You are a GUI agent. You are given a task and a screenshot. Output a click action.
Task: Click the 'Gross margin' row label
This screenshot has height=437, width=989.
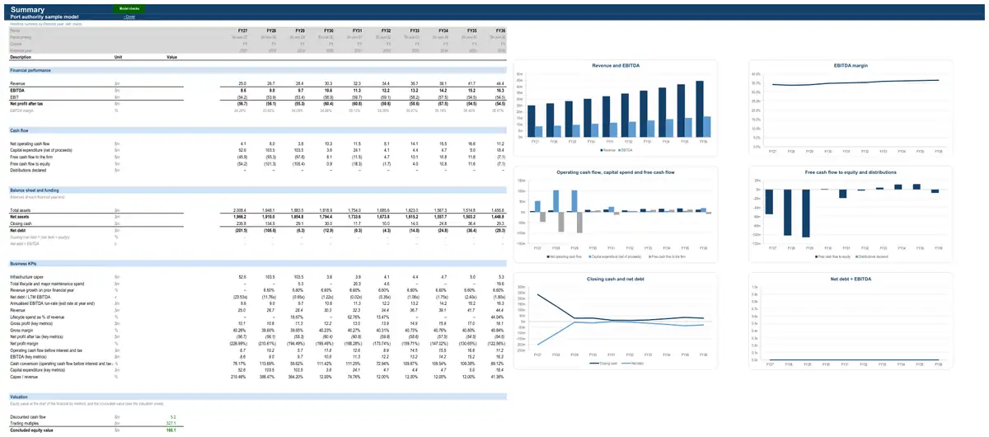[x=20, y=330]
